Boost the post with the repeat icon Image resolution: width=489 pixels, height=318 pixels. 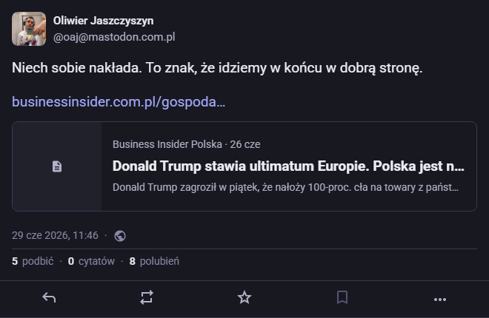[x=147, y=297]
